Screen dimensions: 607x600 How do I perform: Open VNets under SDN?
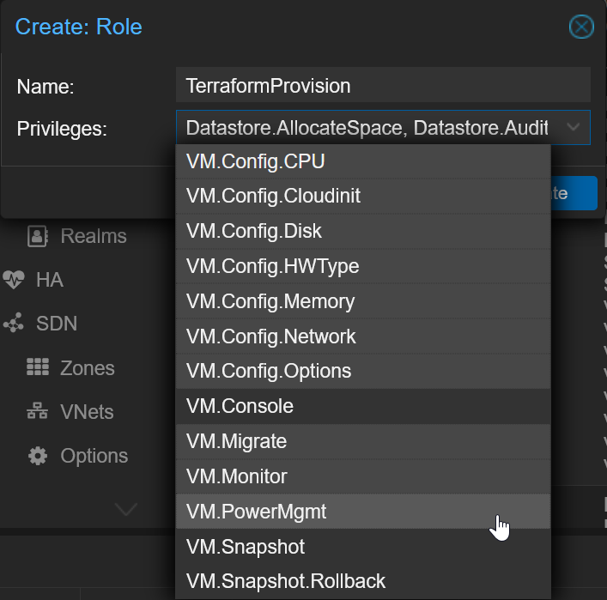coord(87,411)
